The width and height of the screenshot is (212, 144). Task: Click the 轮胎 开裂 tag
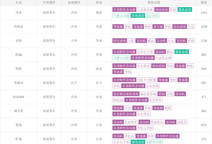tap(166, 94)
